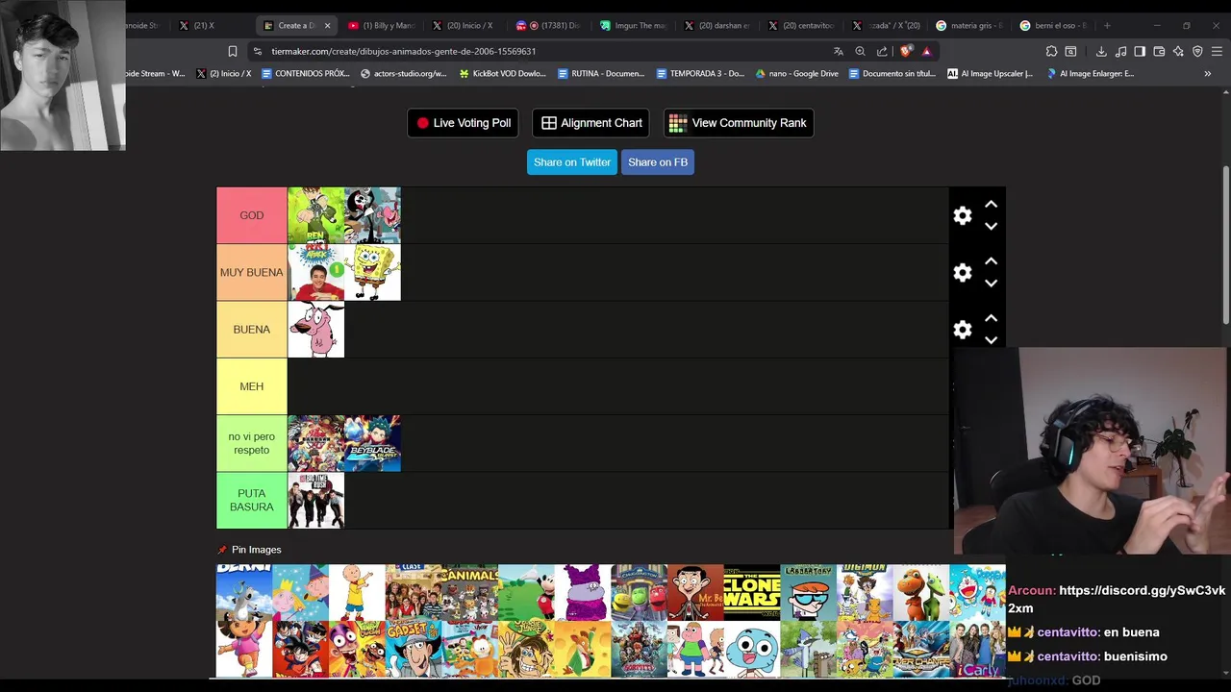Click the translate page icon
Viewport: 1231px width, 692px height.
point(839,51)
